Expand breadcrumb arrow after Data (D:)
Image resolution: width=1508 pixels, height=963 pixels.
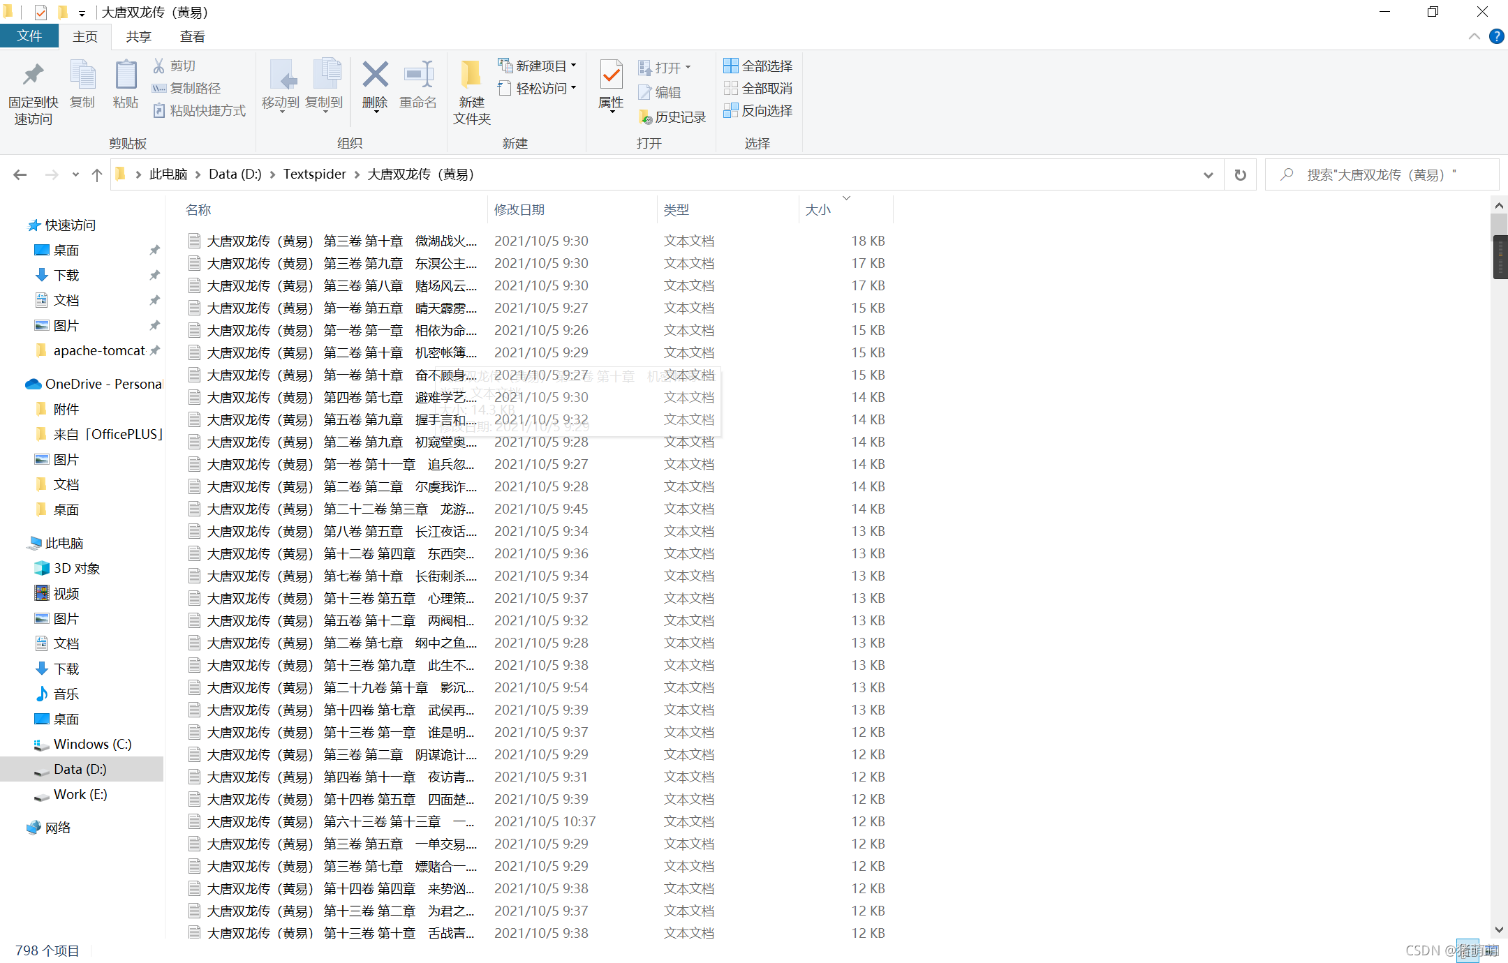[x=272, y=174]
